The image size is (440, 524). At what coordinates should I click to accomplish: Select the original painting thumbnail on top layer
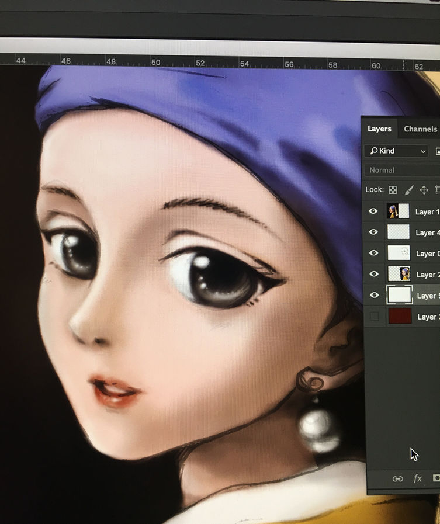(x=392, y=211)
